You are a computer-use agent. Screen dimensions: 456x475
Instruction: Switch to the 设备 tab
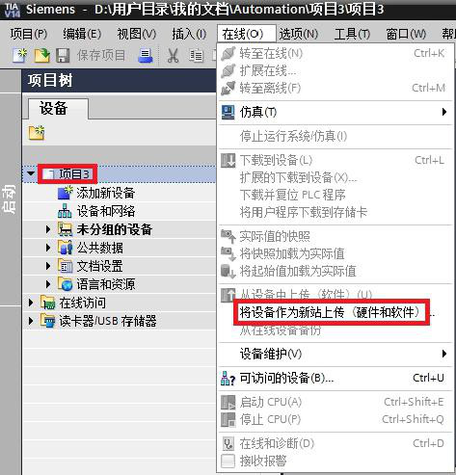(x=53, y=108)
